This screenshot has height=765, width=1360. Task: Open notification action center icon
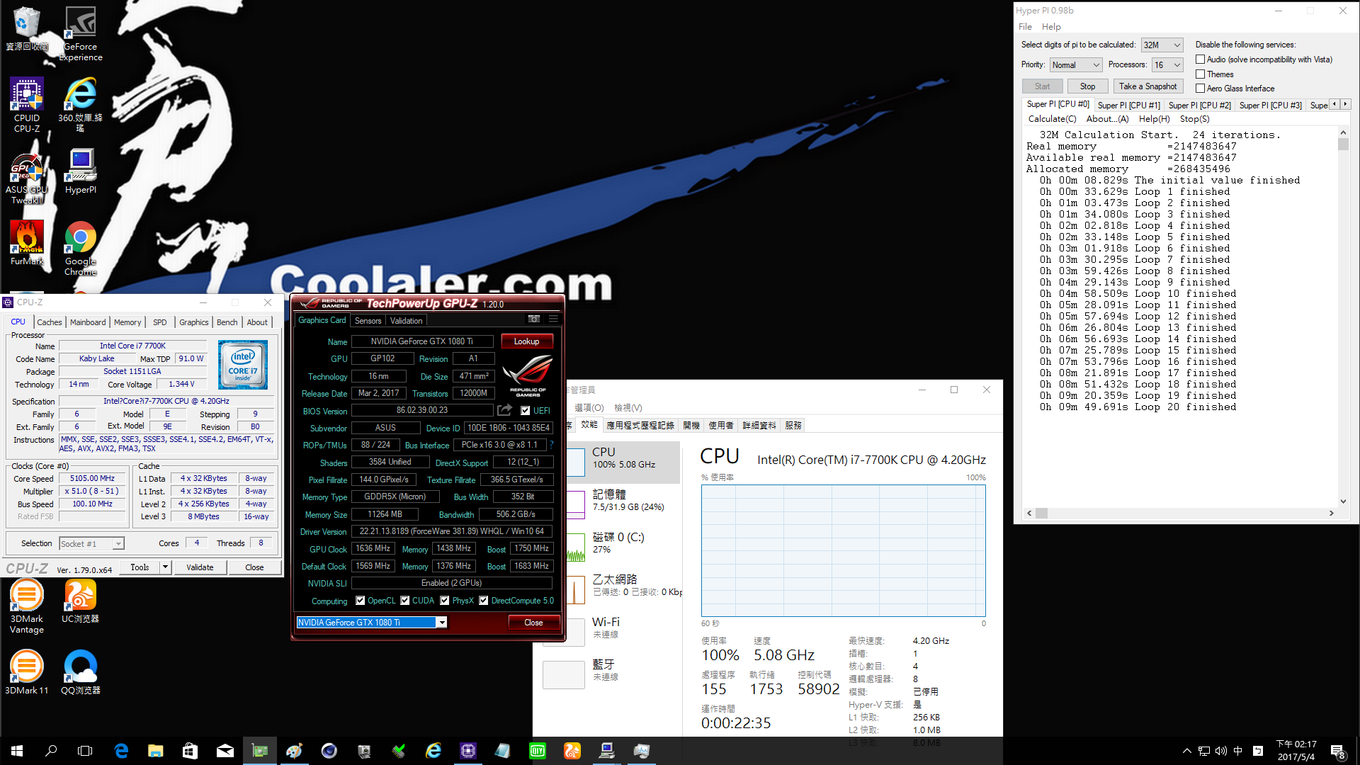click(x=1337, y=751)
